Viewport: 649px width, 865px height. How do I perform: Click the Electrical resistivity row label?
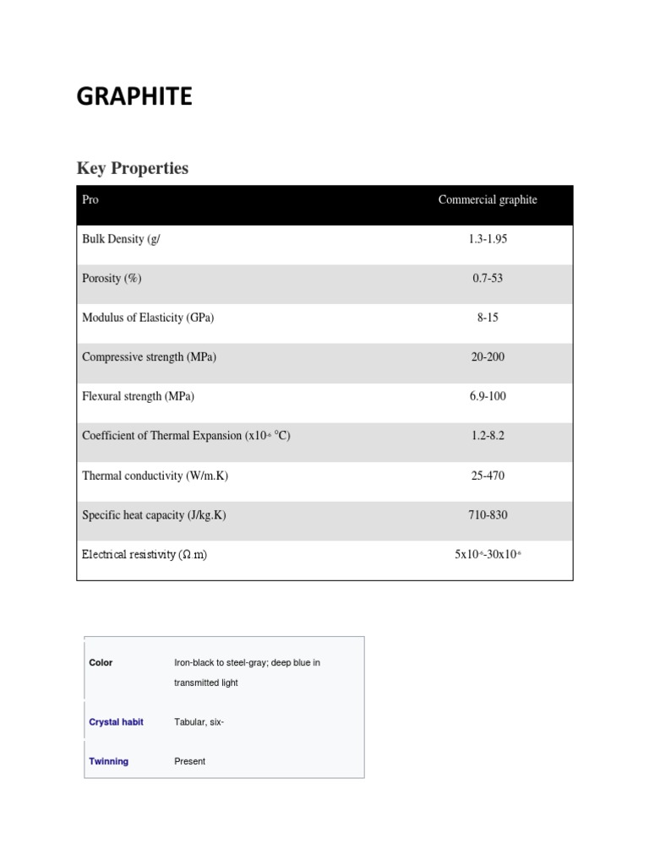tap(144, 554)
